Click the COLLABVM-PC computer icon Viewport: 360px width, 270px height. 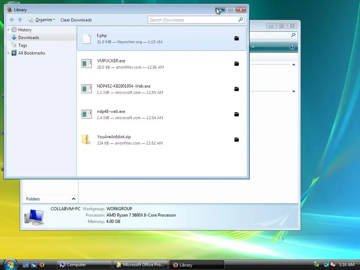pyautogui.click(x=34, y=217)
